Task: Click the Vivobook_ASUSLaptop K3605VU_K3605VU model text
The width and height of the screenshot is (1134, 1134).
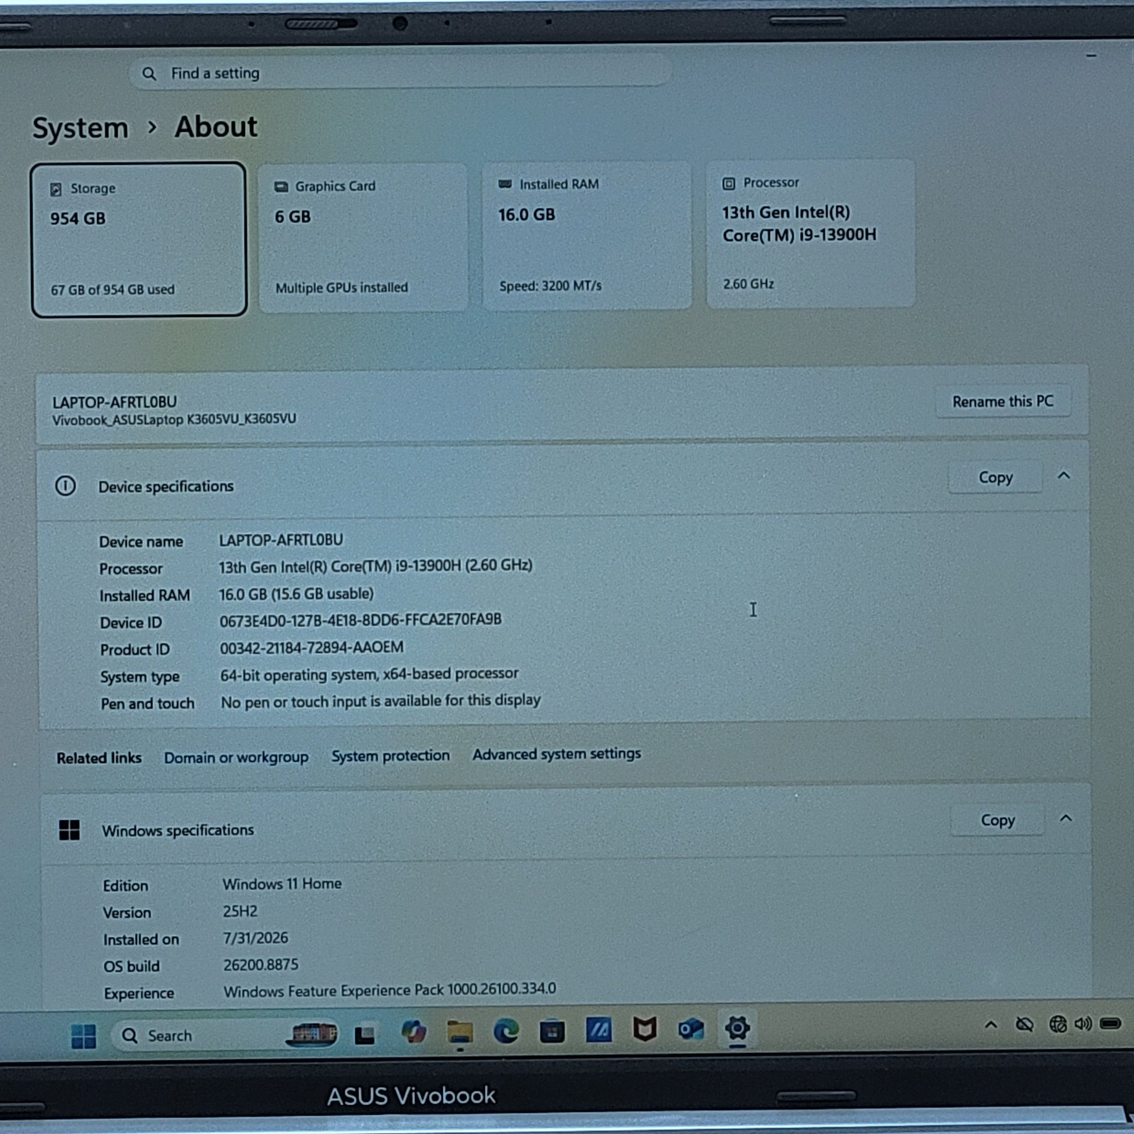Action: (174, 420)
